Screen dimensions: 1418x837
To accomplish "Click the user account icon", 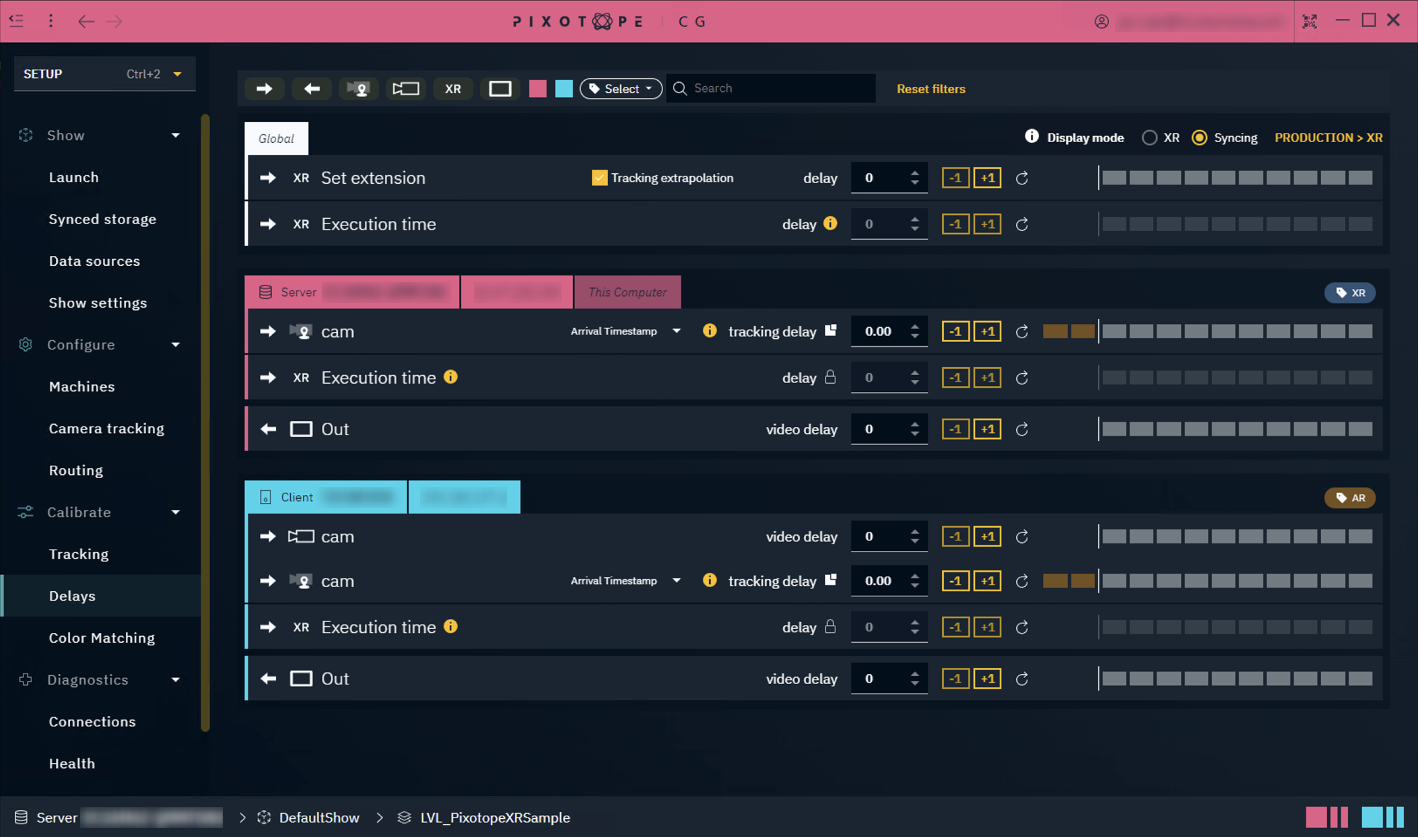I will [x=1101, y=21].
